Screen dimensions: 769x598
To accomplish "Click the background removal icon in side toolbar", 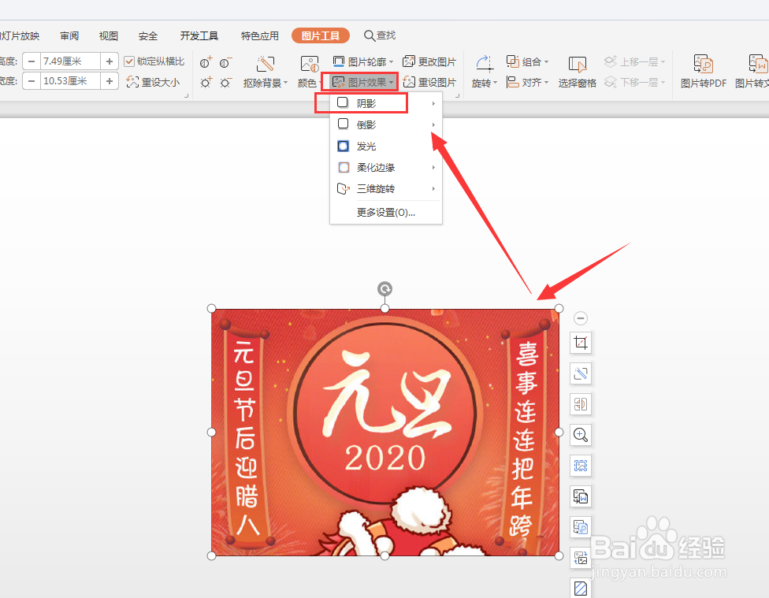I will (581, 373).
